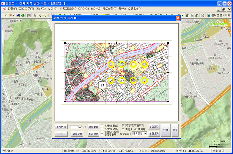The height and width of the screenshot is (154, 233).
Task: Open the table window icon in toolbar
Action: click(x=29, y=15)
